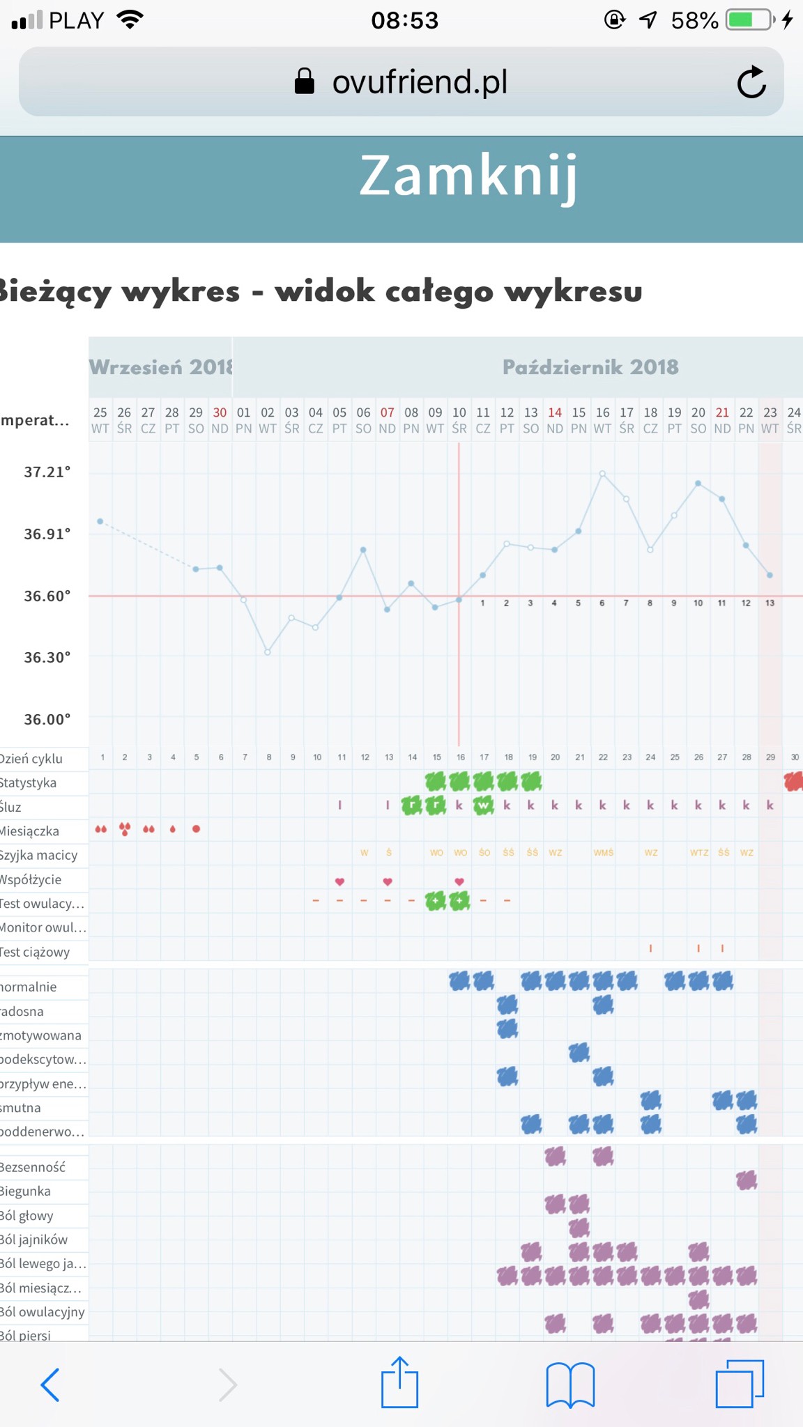The height and width of the screenshot is (1427, 803).
Task: Tap the Październik 2018 month header
Action: 590,367
